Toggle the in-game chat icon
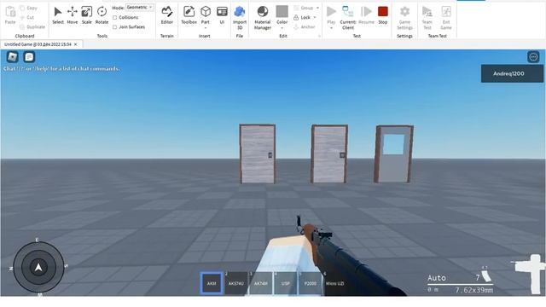Screen dimensions: 546x307 pyautogui.click(x=29, y=57)
